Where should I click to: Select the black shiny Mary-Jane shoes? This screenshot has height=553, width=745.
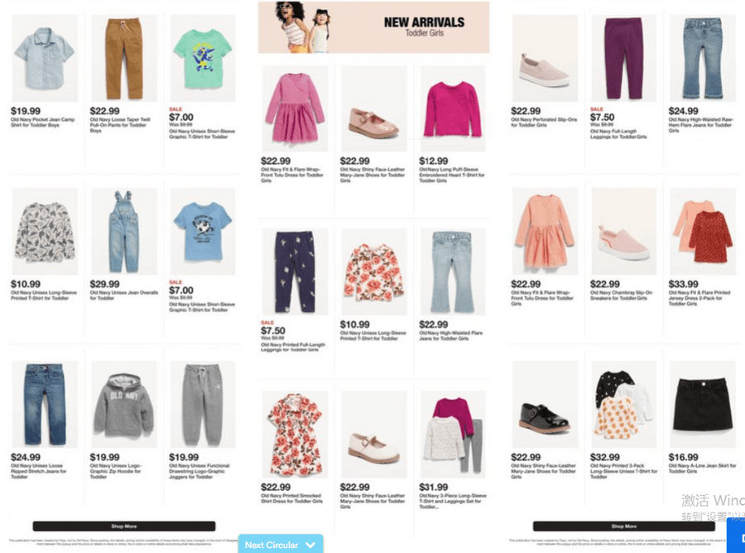(545, 404)
